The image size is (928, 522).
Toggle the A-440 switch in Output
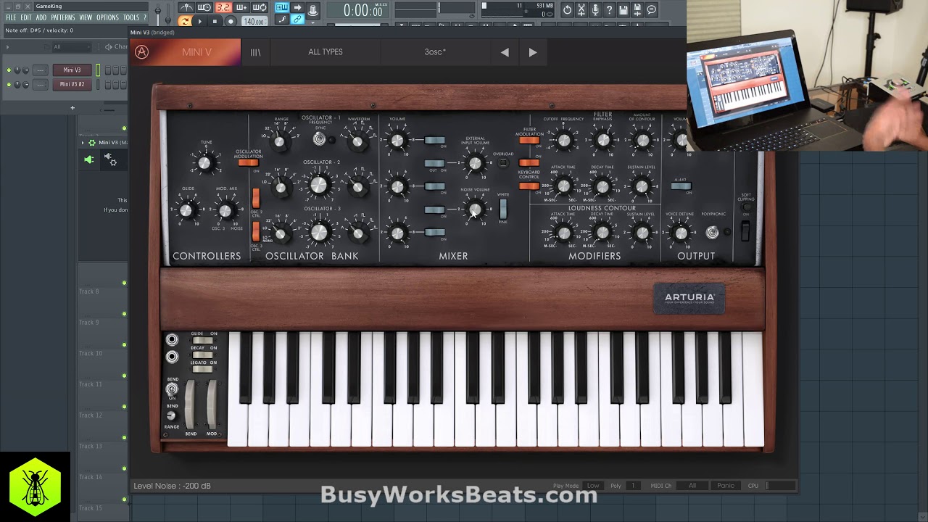click(681, 186)
